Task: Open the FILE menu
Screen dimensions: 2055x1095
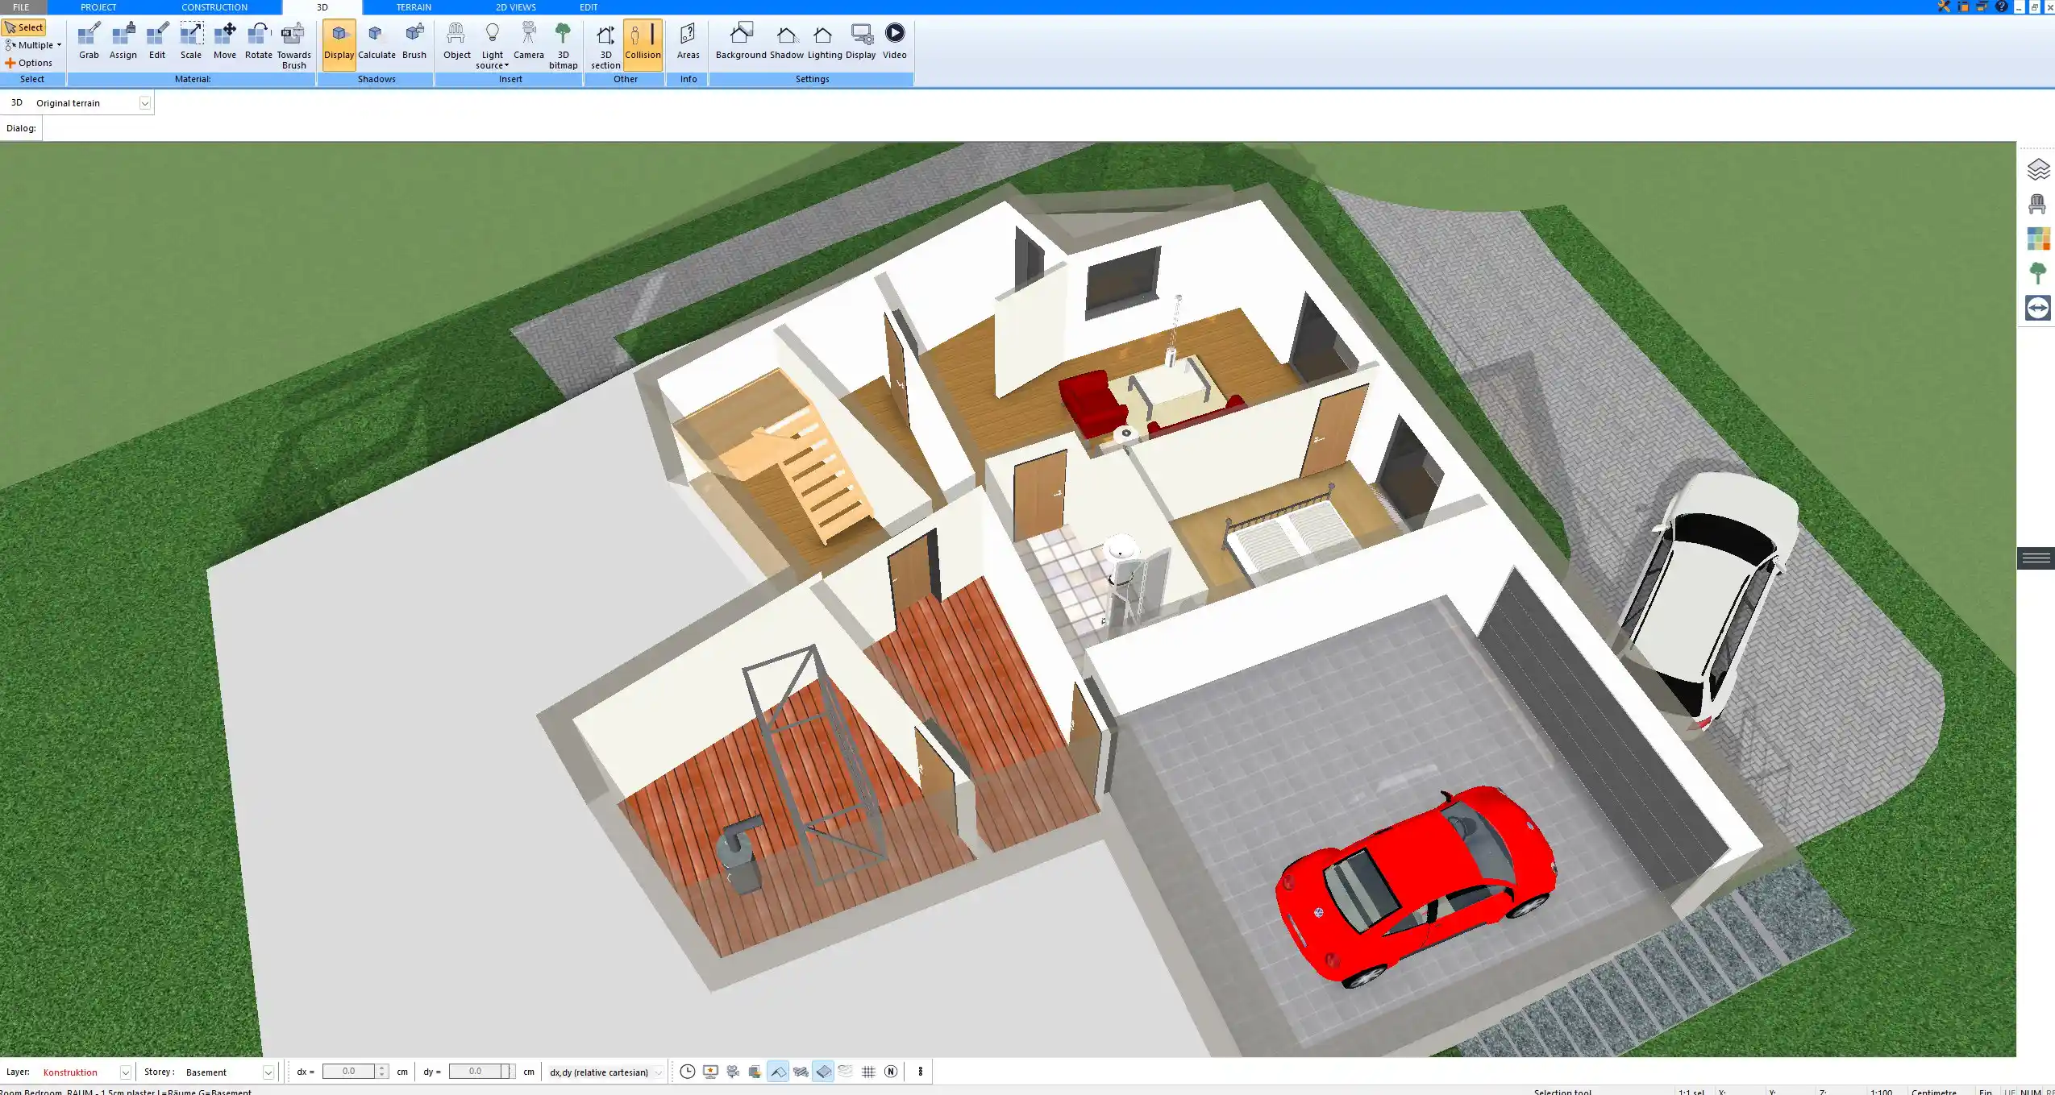Action: coord(21,7)
